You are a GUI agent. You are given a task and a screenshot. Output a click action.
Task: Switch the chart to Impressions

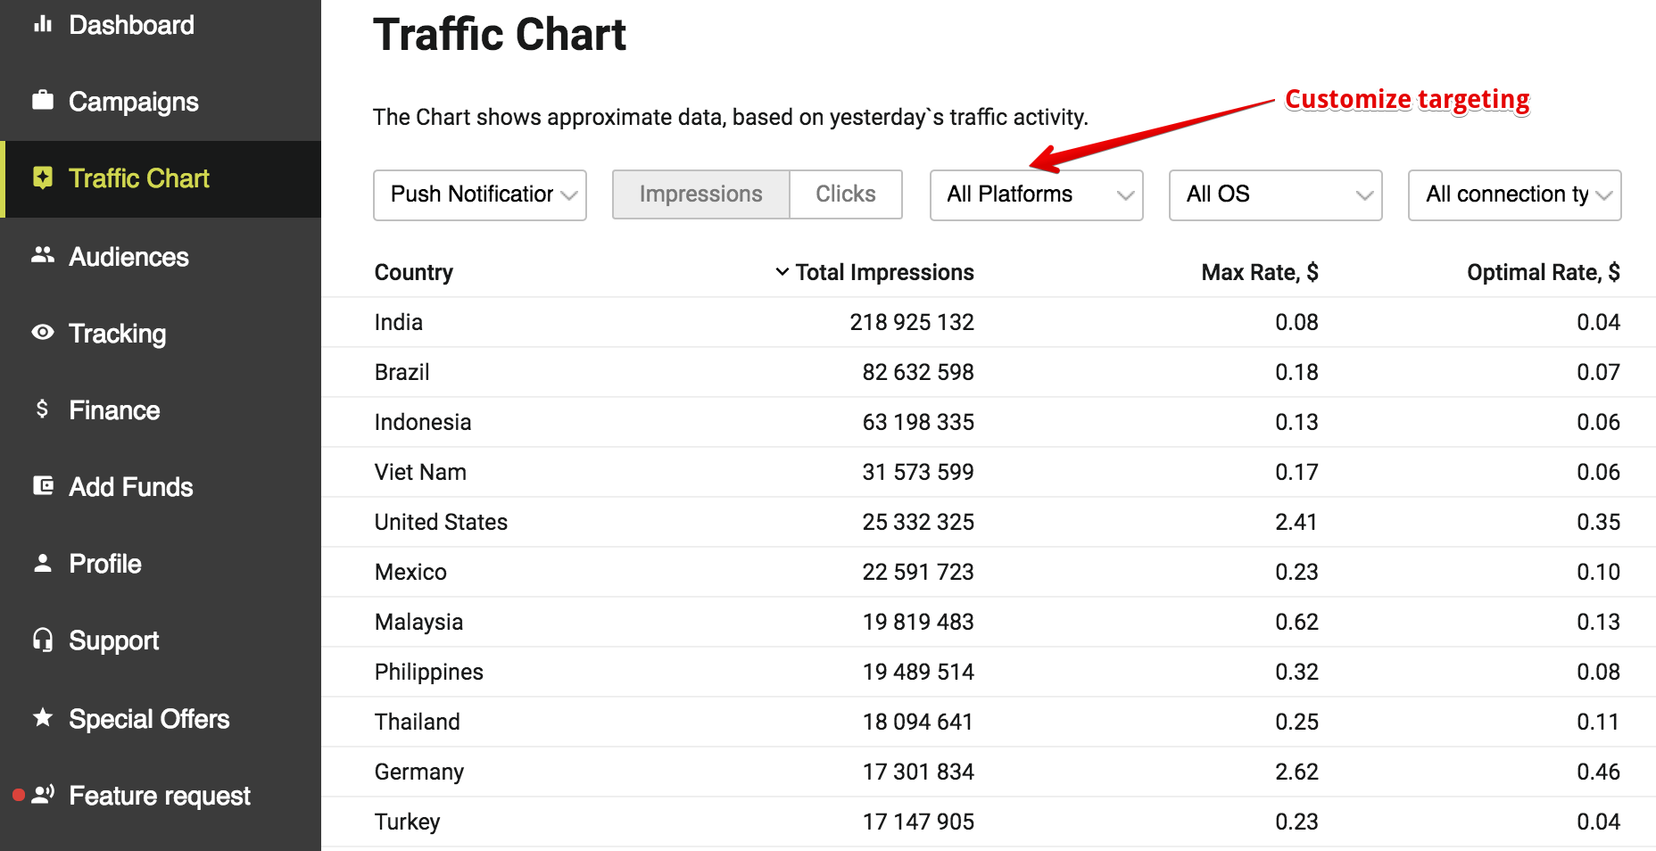pos(700,194)
